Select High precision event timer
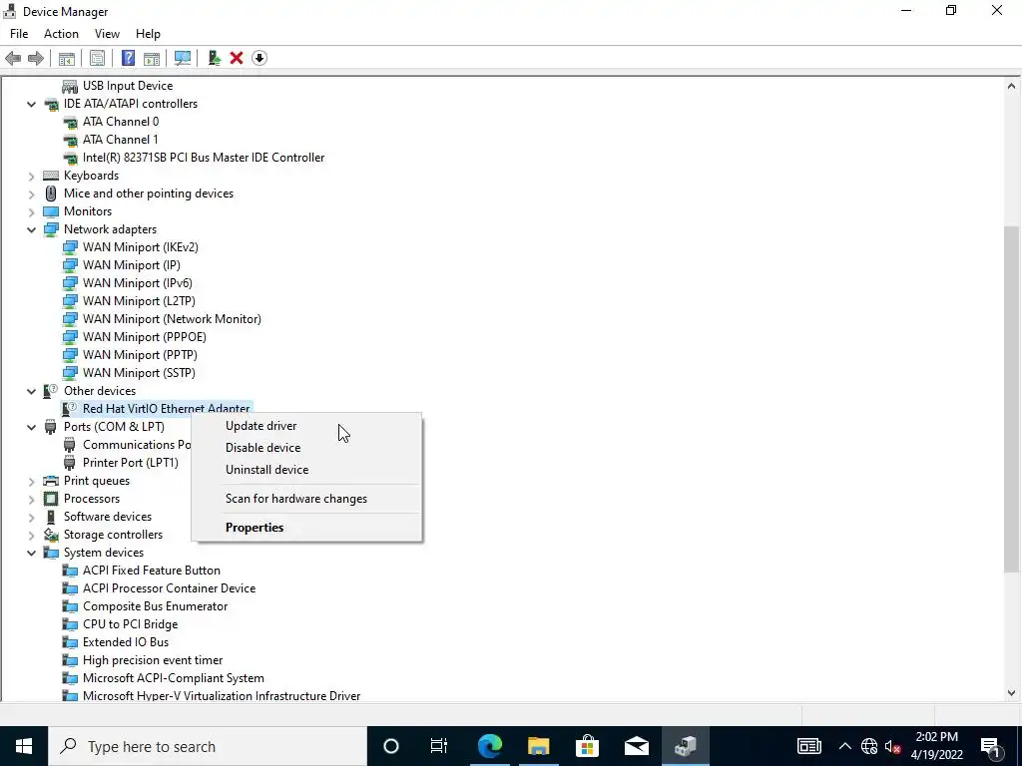The height and width of the screenshot is (766, 1022). point(153,660)
